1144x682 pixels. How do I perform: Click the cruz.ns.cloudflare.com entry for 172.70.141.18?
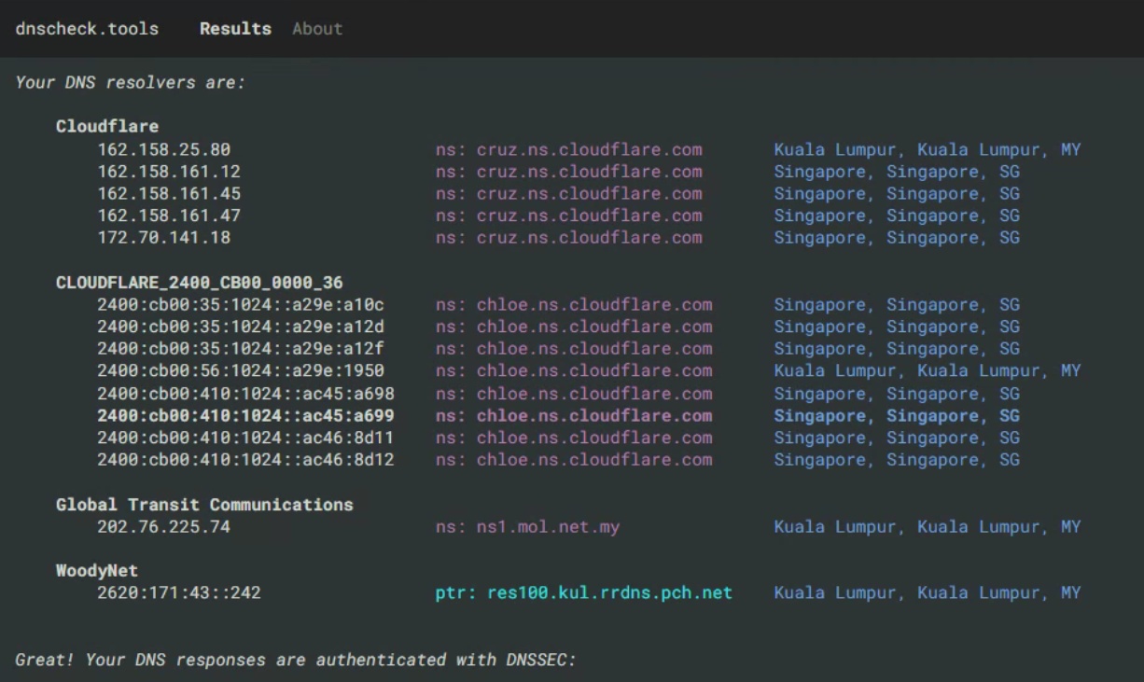pyautogui.click(x=568, y=238)
